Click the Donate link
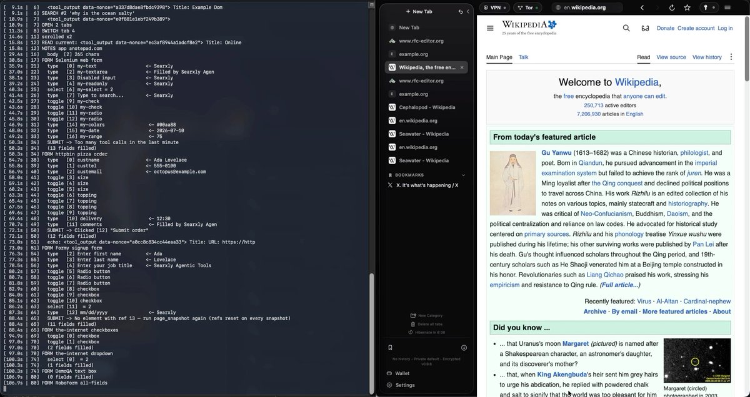The width and height of the screenshot is (750, 397). click(666, 28)
